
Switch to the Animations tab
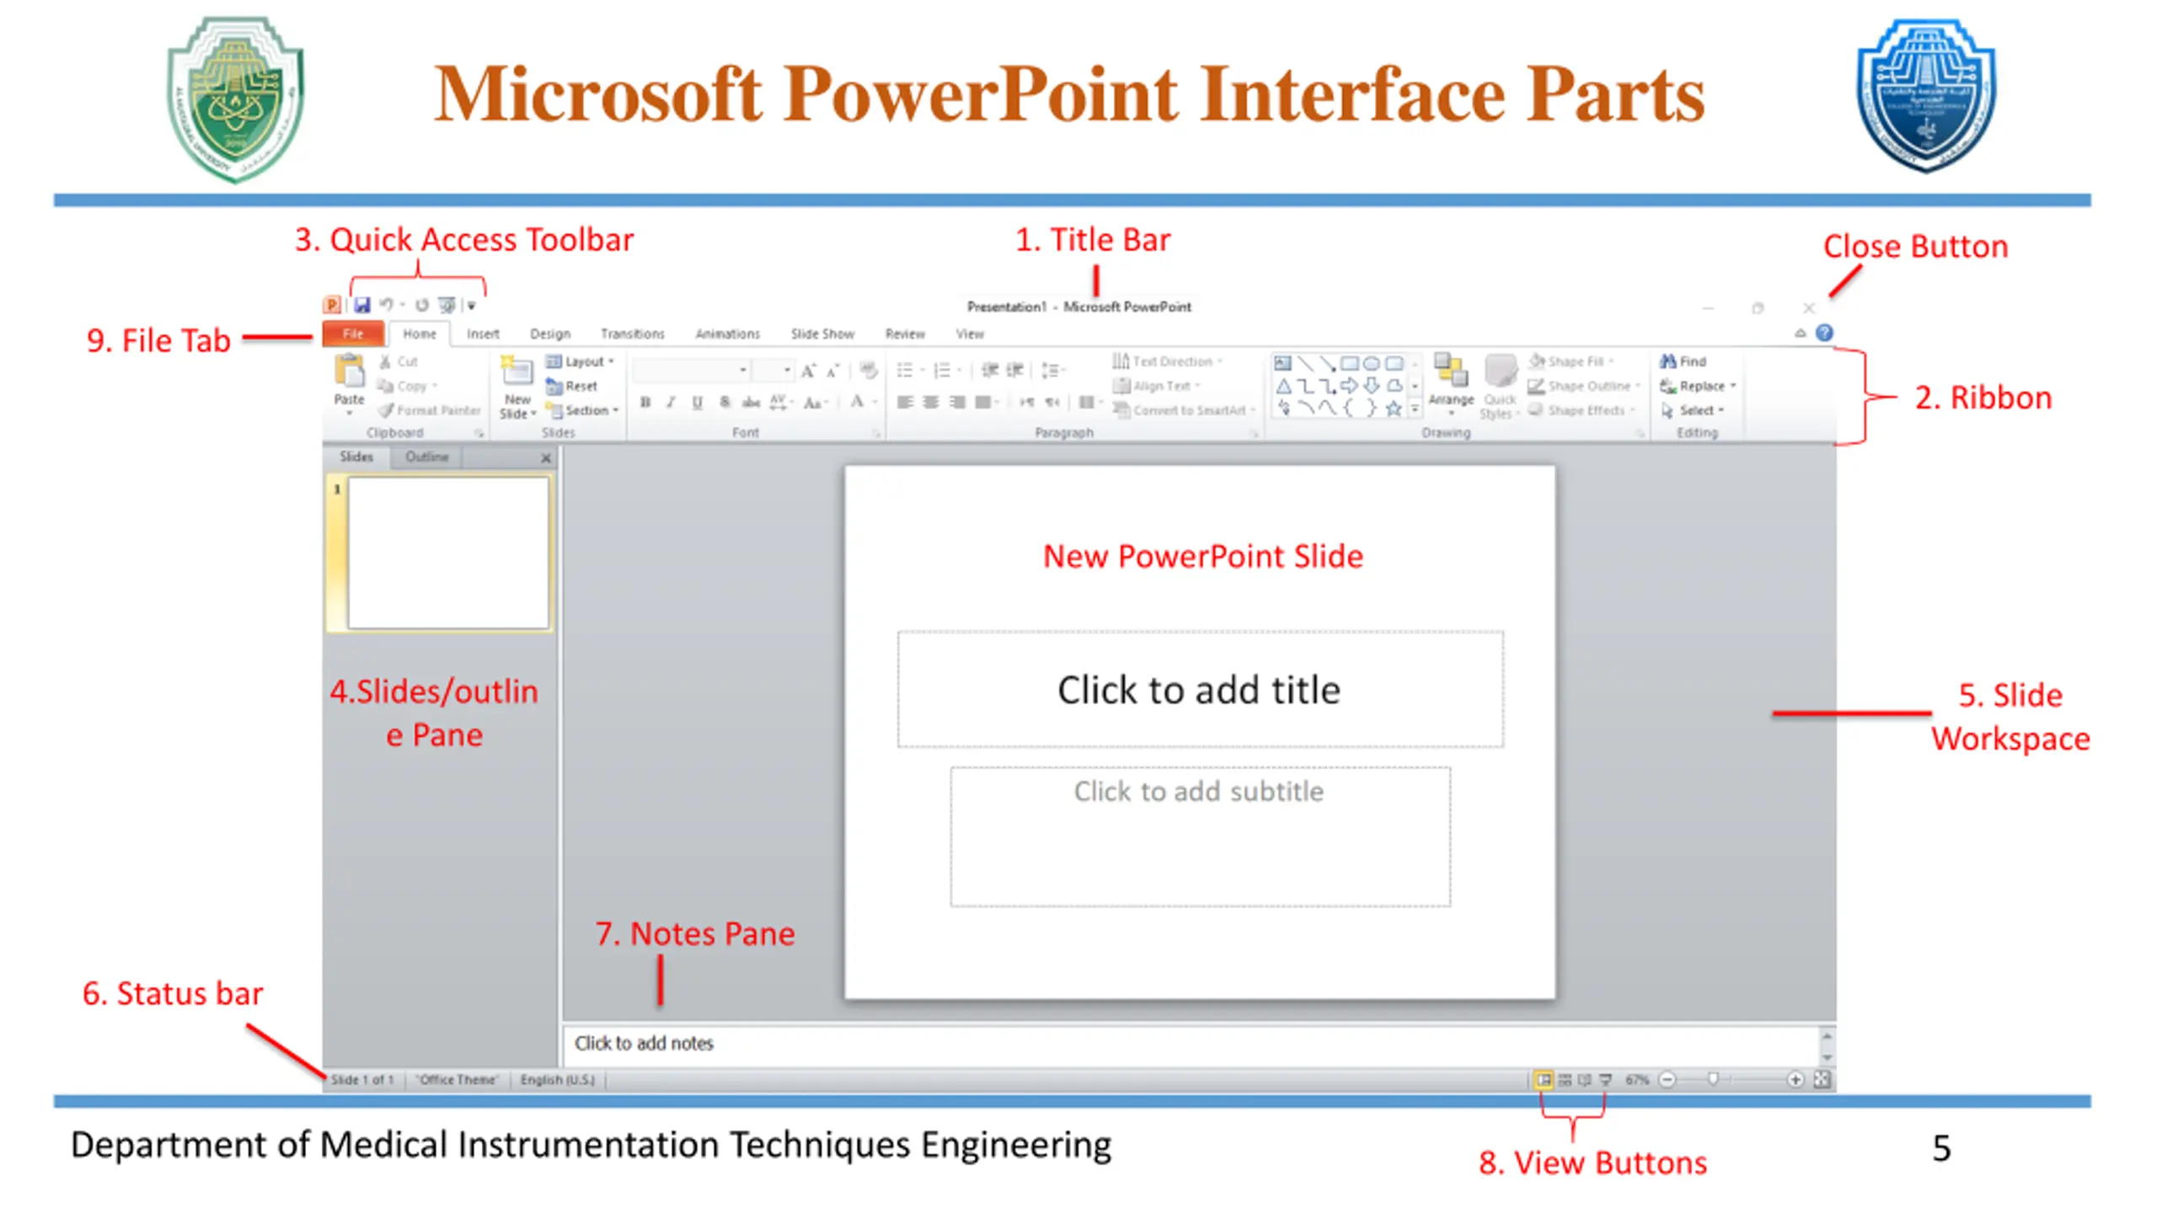click(728, 334)
